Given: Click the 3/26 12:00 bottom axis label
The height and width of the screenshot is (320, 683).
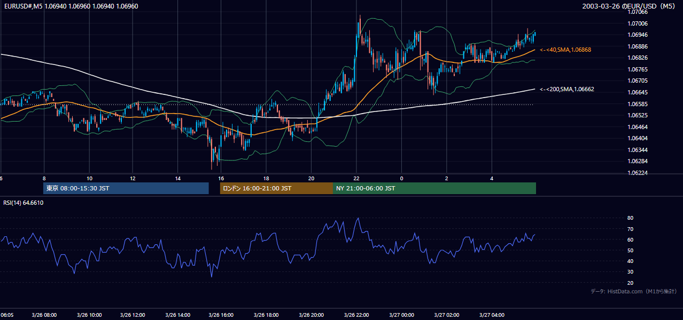Looking at the screenshot, I should coord(134,315).
